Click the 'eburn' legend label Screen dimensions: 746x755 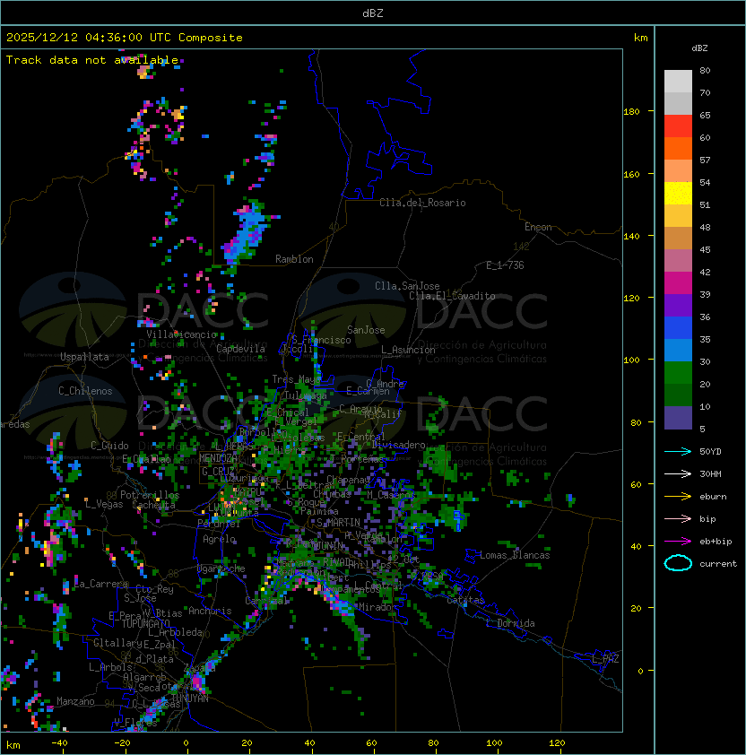(713, 497)
